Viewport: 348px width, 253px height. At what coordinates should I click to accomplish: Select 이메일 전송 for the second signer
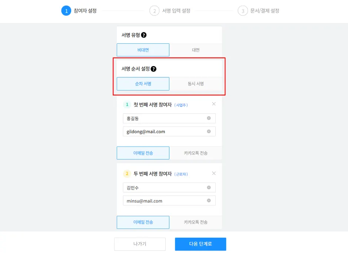pos(143,222)
